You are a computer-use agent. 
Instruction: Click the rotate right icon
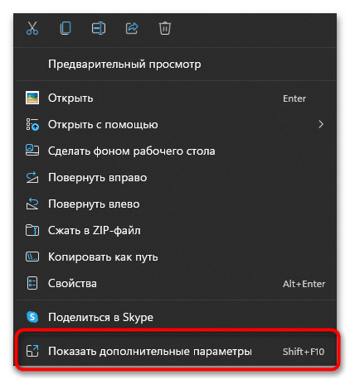pos(32,177)
